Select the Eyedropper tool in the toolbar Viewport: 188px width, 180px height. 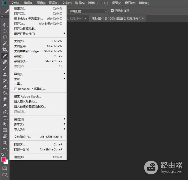[x=5, y=56]
